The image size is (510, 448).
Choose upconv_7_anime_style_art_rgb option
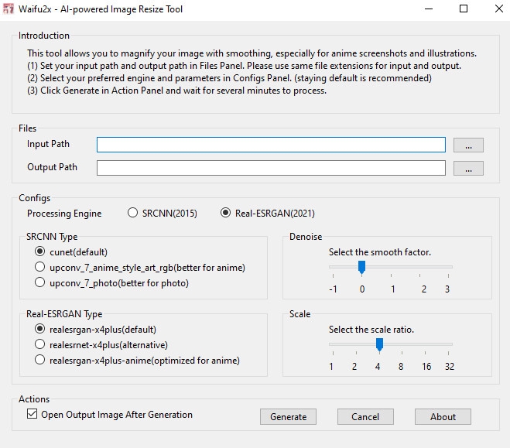pos(40,268)
